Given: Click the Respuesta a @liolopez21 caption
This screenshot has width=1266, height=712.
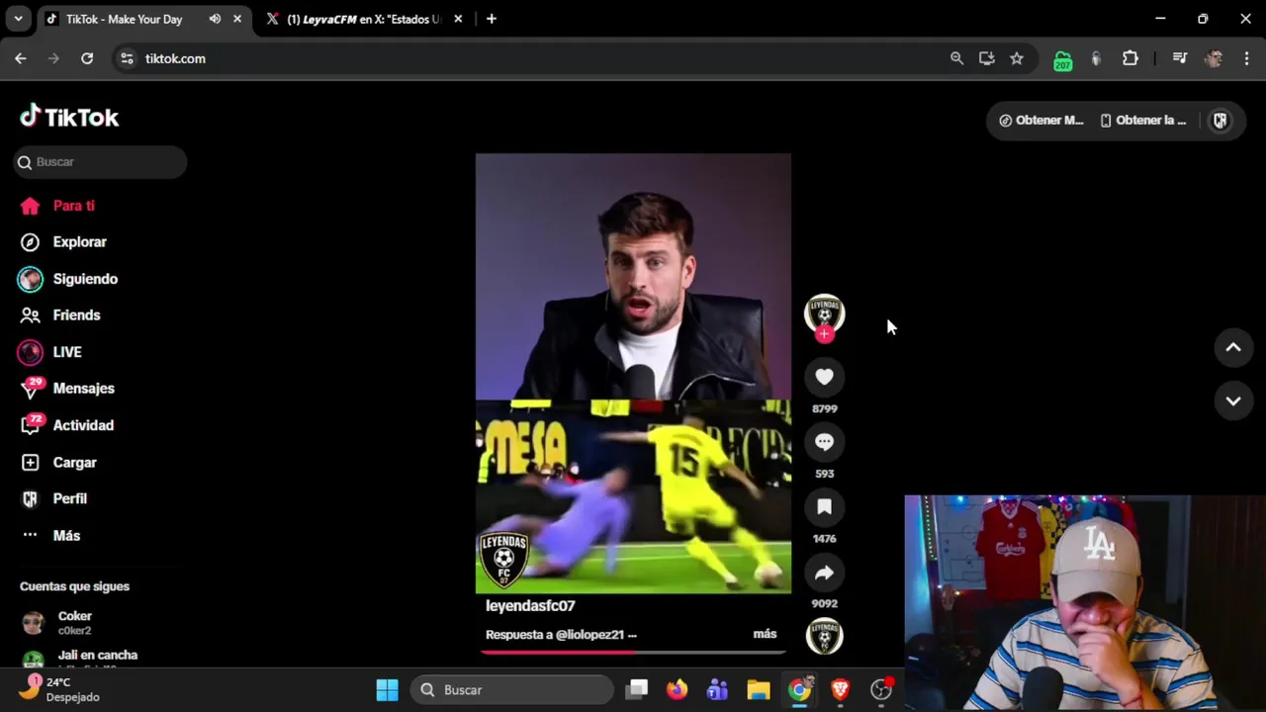Looking at the screenshot, I should coord(561,635).
